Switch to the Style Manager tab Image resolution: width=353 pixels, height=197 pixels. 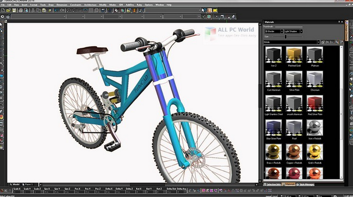pyautogui.click(x=305, y=185)
